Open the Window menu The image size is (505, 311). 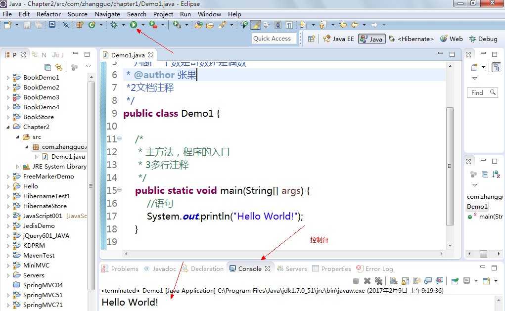(209, 14)
